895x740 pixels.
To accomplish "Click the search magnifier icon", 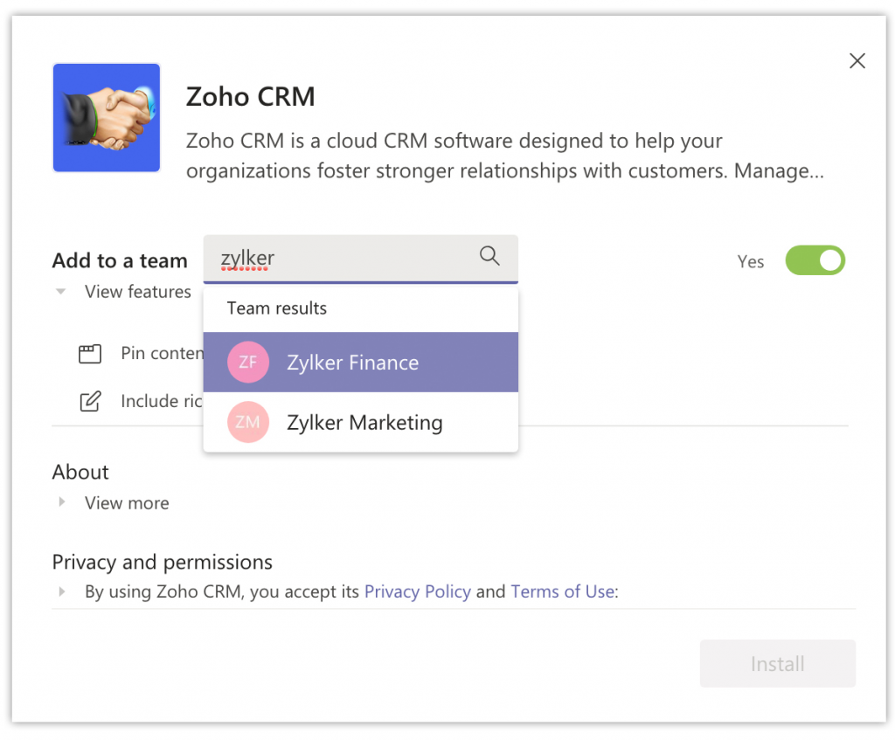I will (489, 256).
